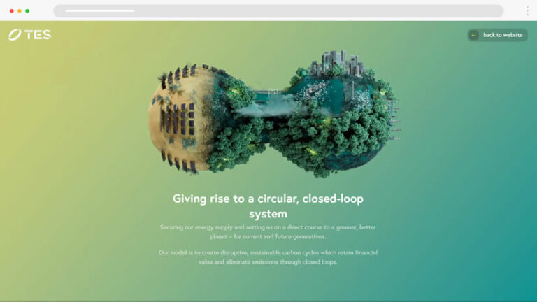This screenshot has width=537, height=302.
Task: Click the red window close dot
Action: 12,11
